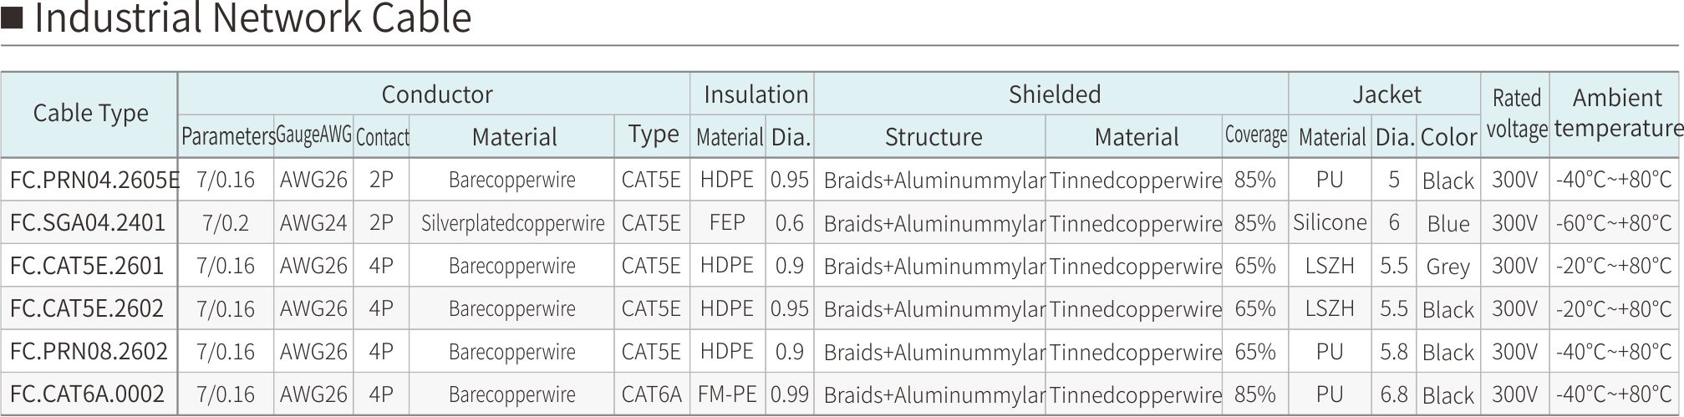The height and width of the screenshot is (417, 1684).
Task: Click the Conductor group header
Action: pyautogui.click(x=436, y=94)
